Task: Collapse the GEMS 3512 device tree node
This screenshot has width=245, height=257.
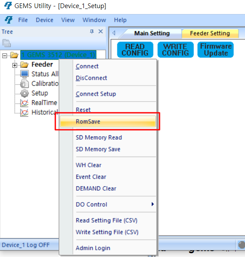Action: tap(5, 56)
